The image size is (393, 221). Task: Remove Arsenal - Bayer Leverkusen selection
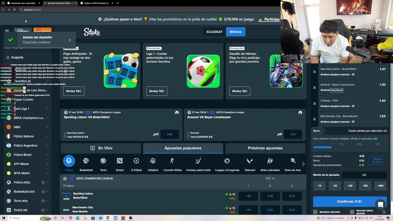[314, 87]
